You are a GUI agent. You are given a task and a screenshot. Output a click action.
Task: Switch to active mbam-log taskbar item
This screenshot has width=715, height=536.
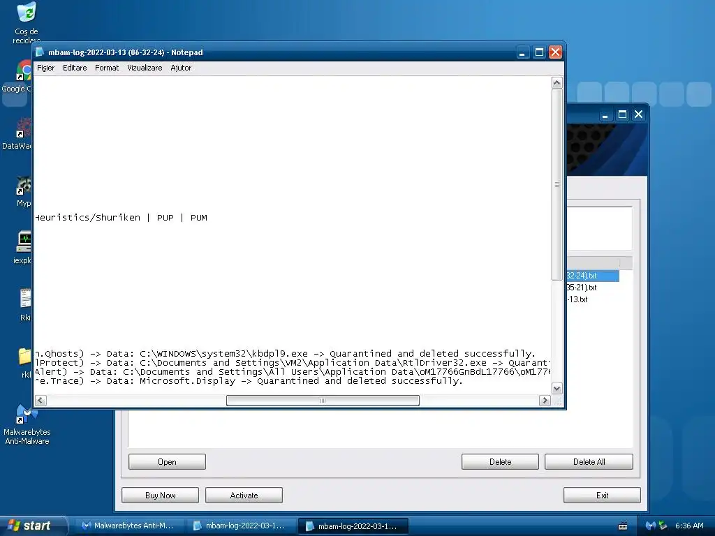coord(353,526)
